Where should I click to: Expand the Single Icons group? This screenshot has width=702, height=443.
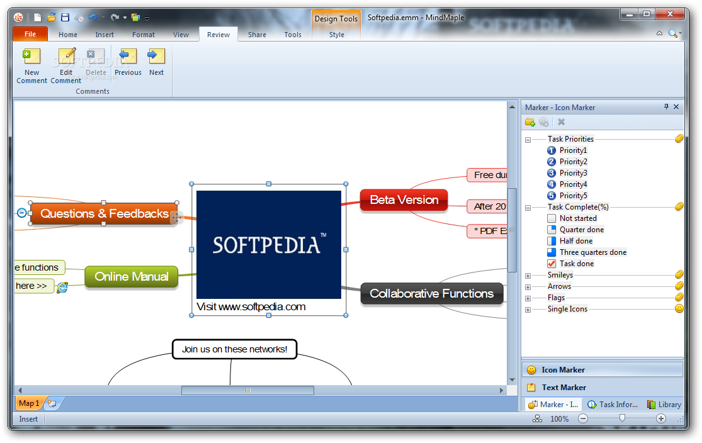click(528, 310)
